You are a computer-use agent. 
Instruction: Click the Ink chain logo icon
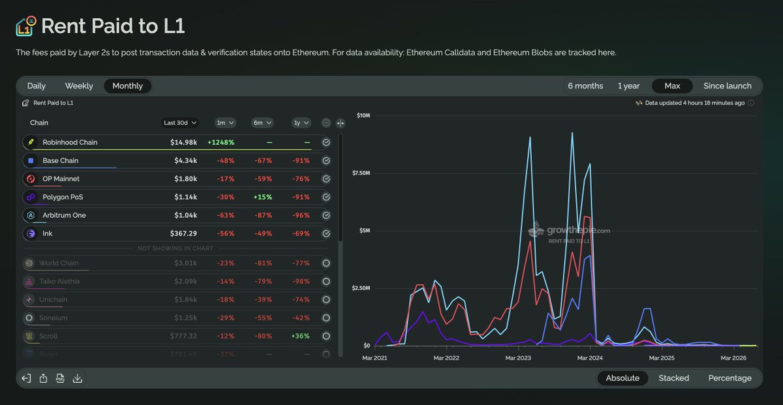(x=29, y=233)
